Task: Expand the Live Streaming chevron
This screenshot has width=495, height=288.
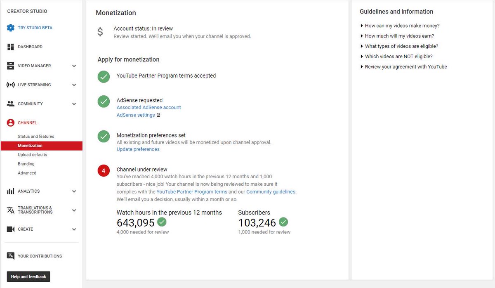Action: coord(74,85)
